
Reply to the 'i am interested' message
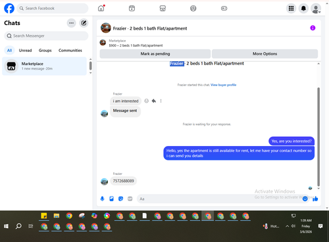(154, 101)
